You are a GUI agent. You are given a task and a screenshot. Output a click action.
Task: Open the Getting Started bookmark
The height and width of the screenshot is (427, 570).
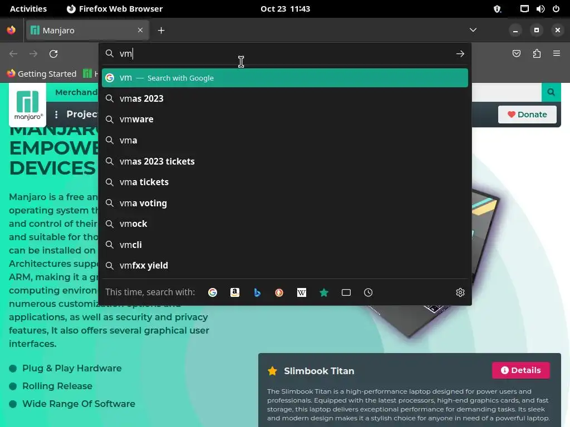[42, 74]
